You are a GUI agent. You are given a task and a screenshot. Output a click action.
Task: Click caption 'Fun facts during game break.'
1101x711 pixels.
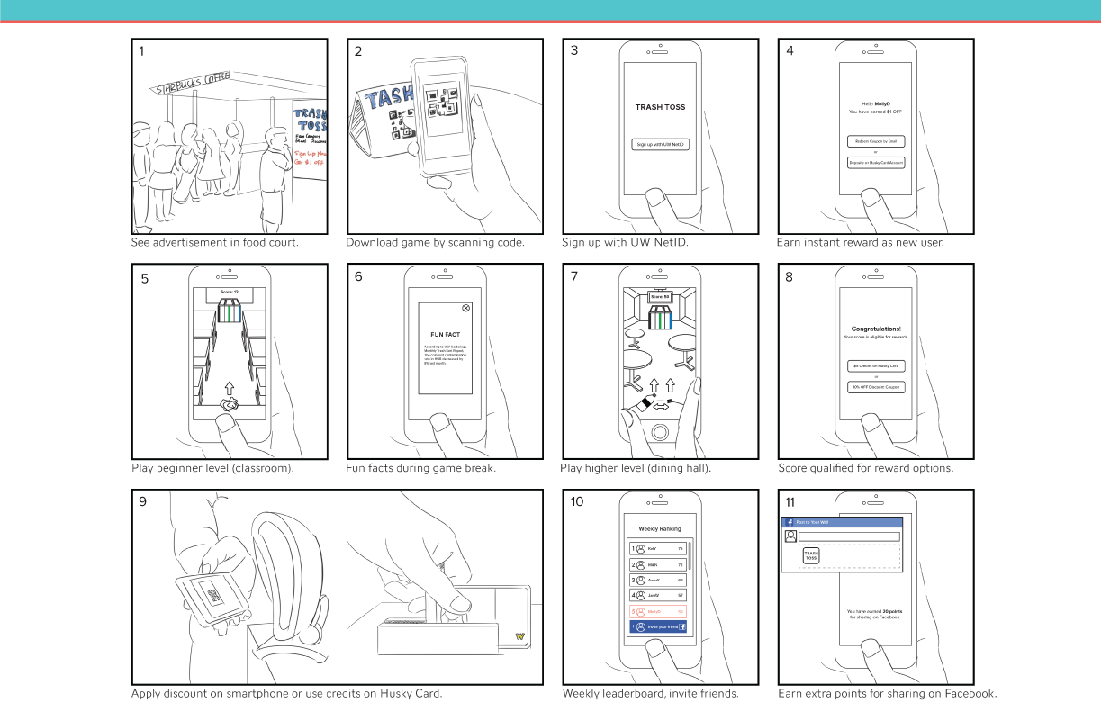pyautogui.click(x=421, y=468)
